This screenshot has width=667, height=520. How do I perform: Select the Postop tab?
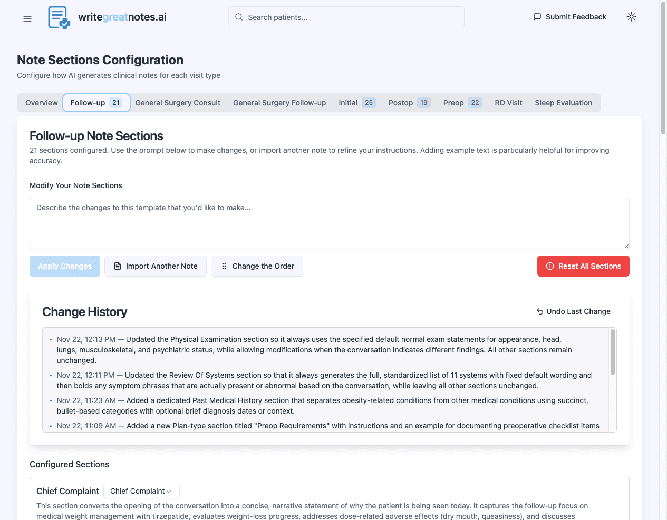pos(409,103)
